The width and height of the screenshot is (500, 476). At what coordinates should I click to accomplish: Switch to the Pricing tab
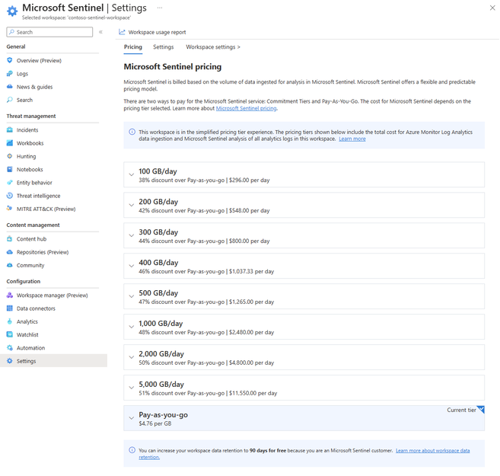(133, 47)
